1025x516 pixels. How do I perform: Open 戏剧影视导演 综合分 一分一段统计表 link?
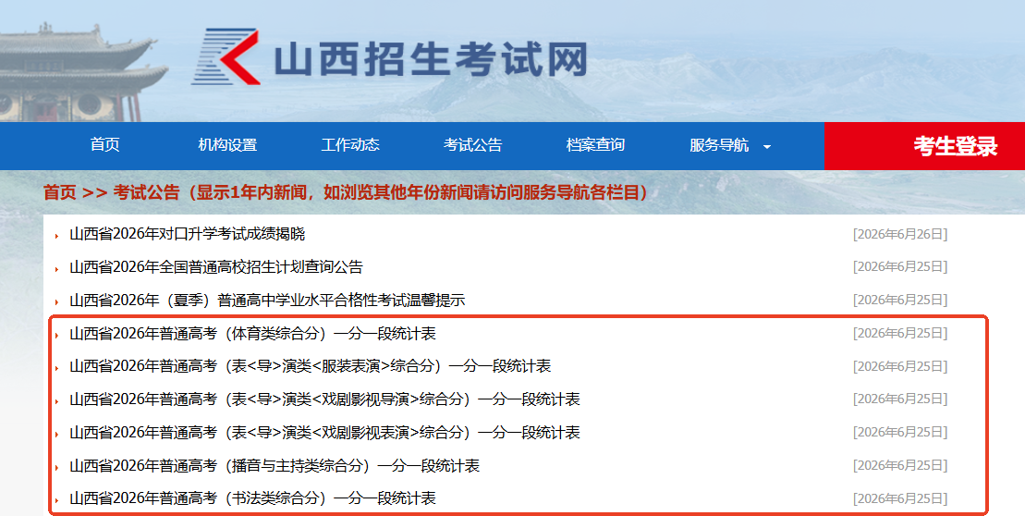click(x=325, y=399)
